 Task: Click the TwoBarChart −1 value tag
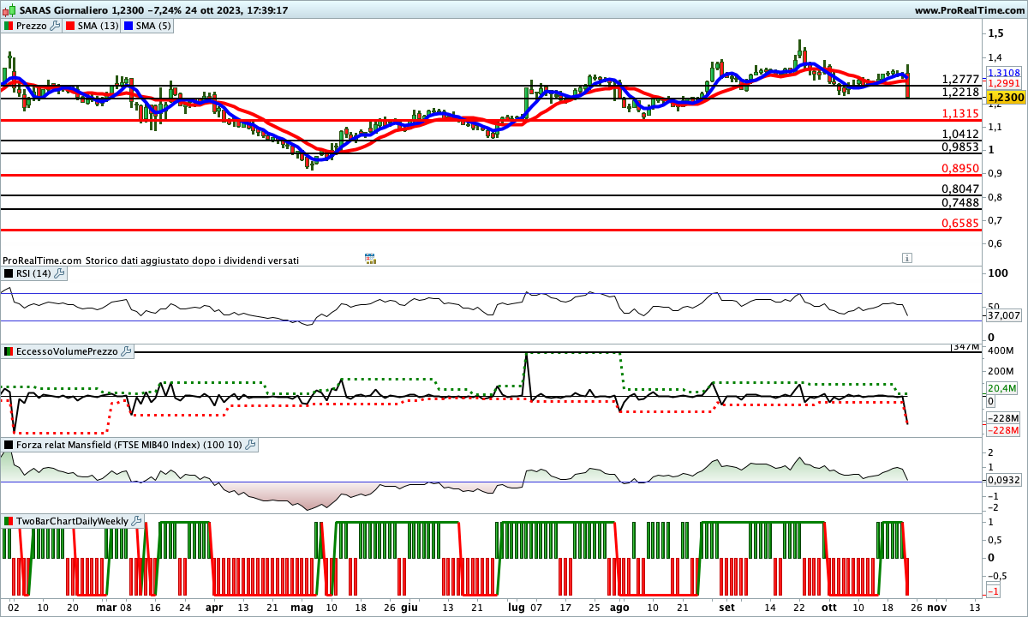(994, 591)
